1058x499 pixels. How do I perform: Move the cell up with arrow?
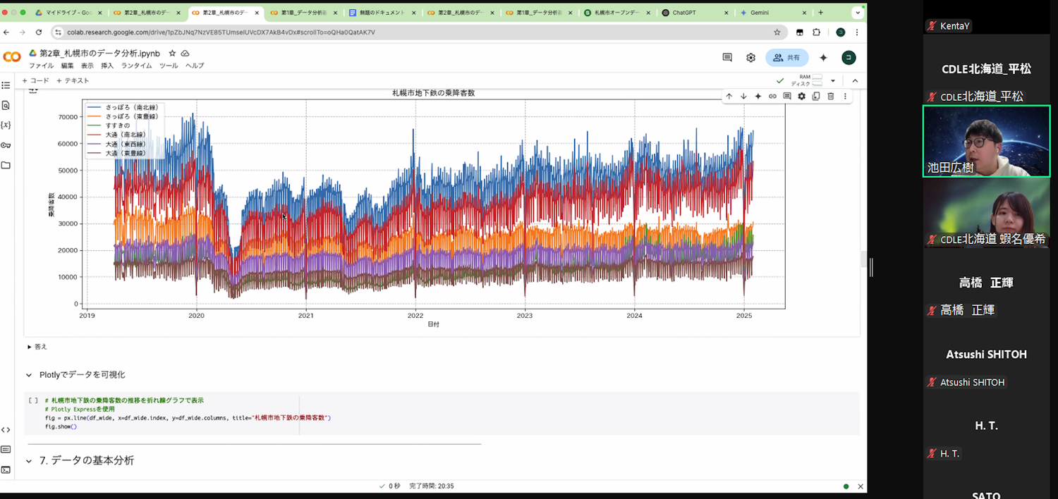pyautogui.click(x=729, y=97)
